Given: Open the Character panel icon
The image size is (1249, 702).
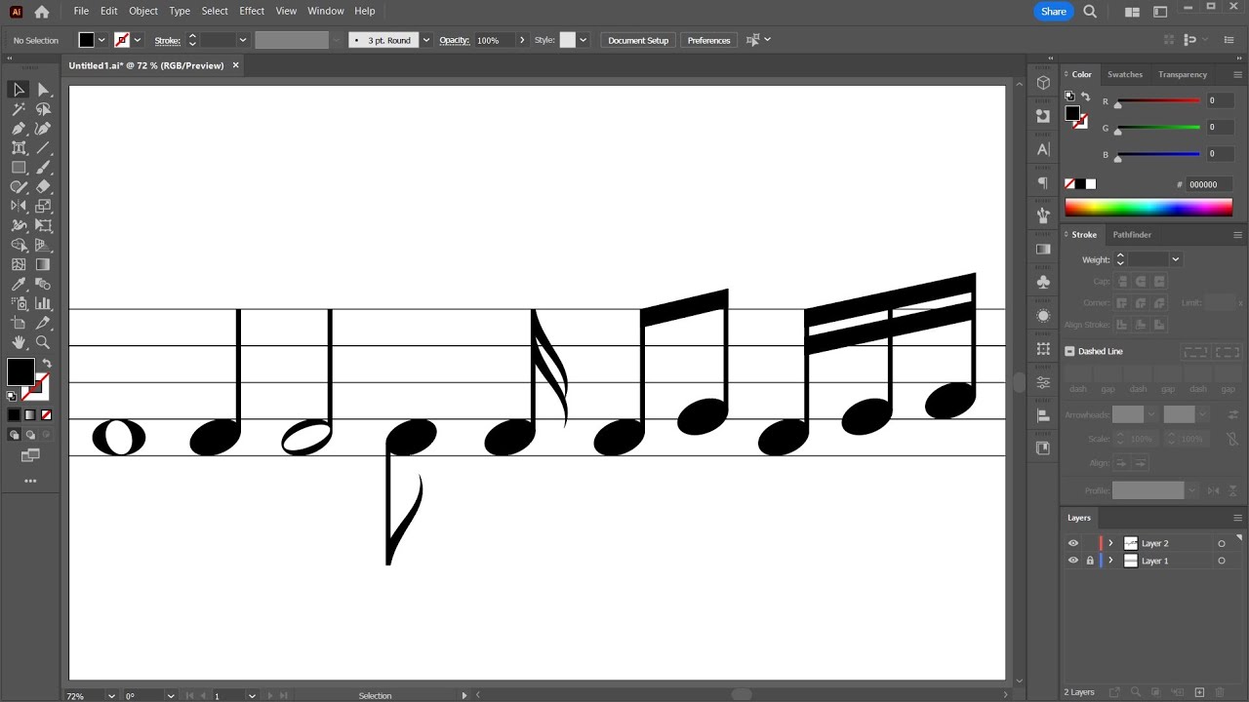Looking at the screenshot, I should 1043,149.
